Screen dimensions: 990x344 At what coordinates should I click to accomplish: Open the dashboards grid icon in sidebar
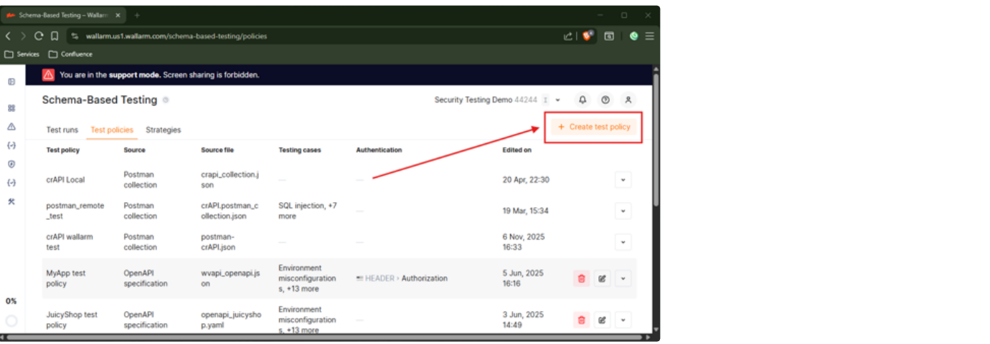point(11,108)
